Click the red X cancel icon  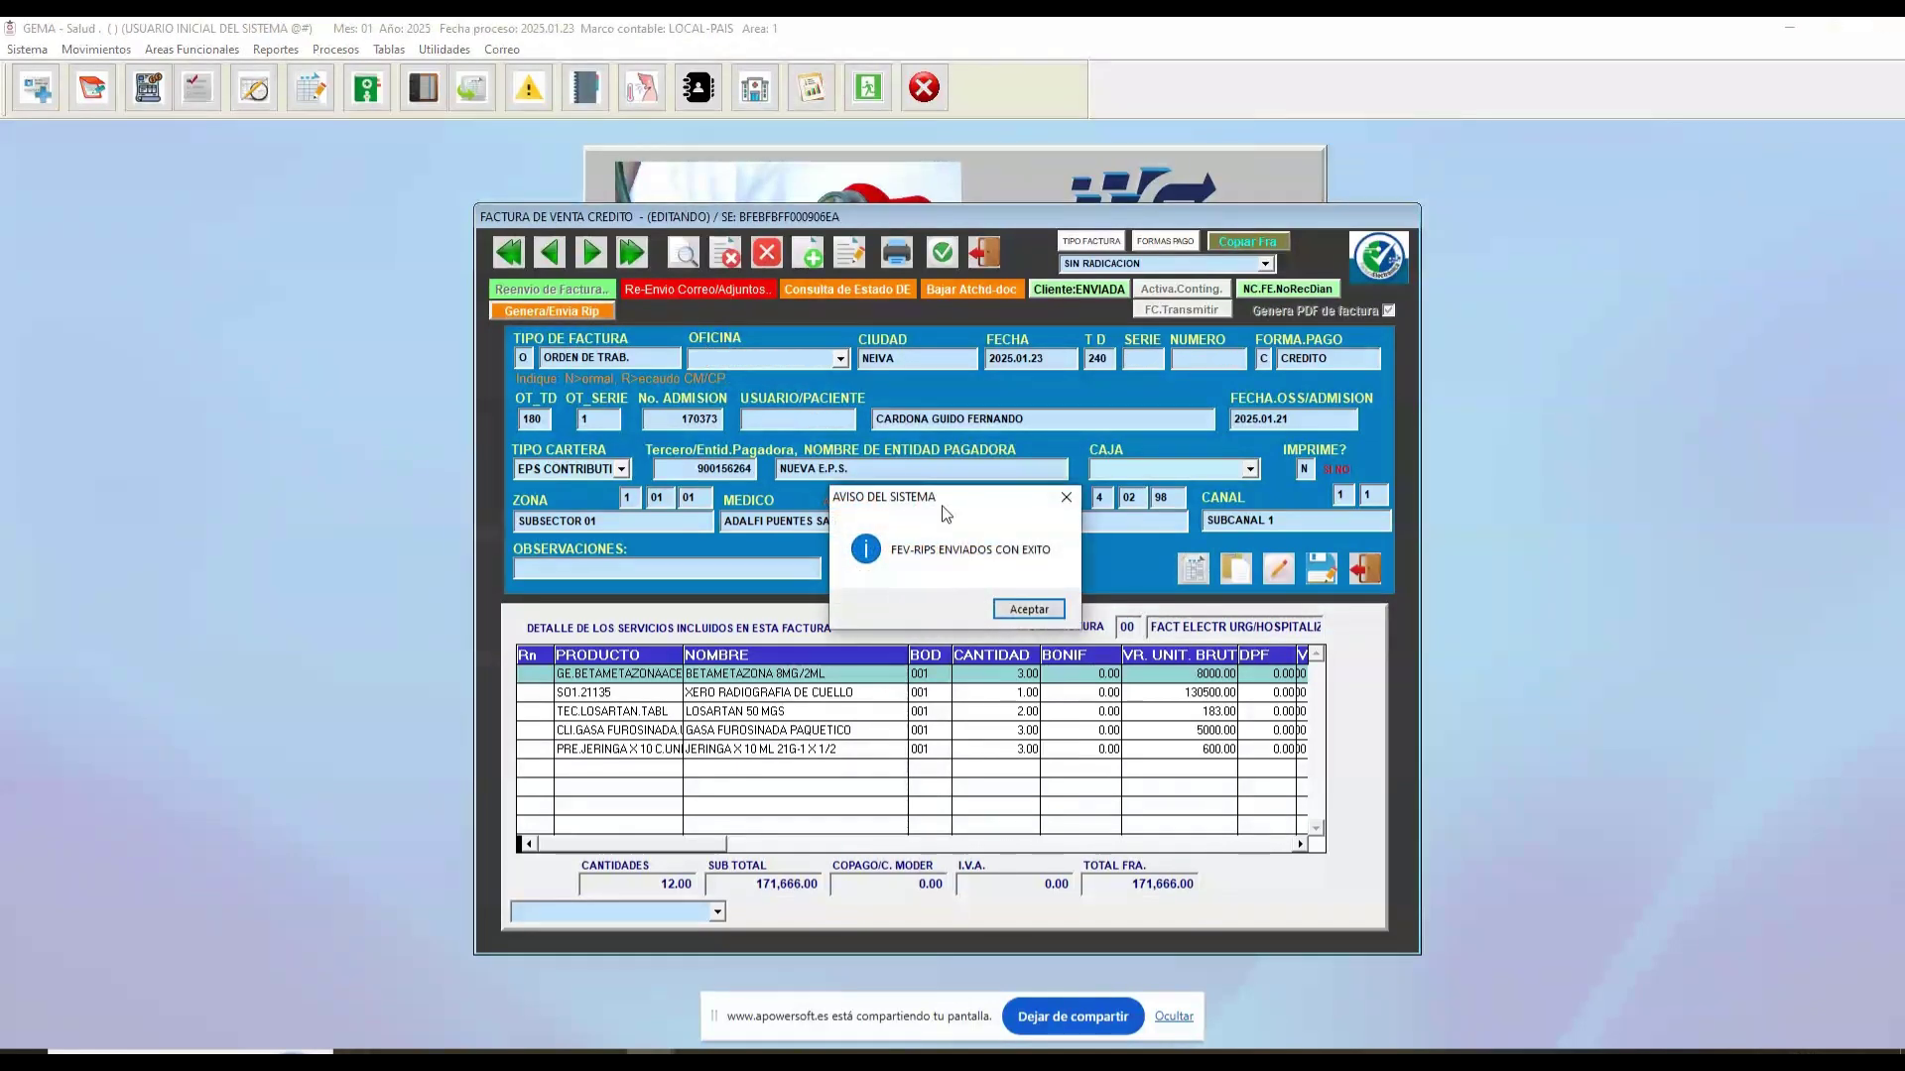(x=767, y=253)
